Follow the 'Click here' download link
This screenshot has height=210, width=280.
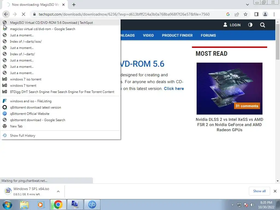point(174,89)
